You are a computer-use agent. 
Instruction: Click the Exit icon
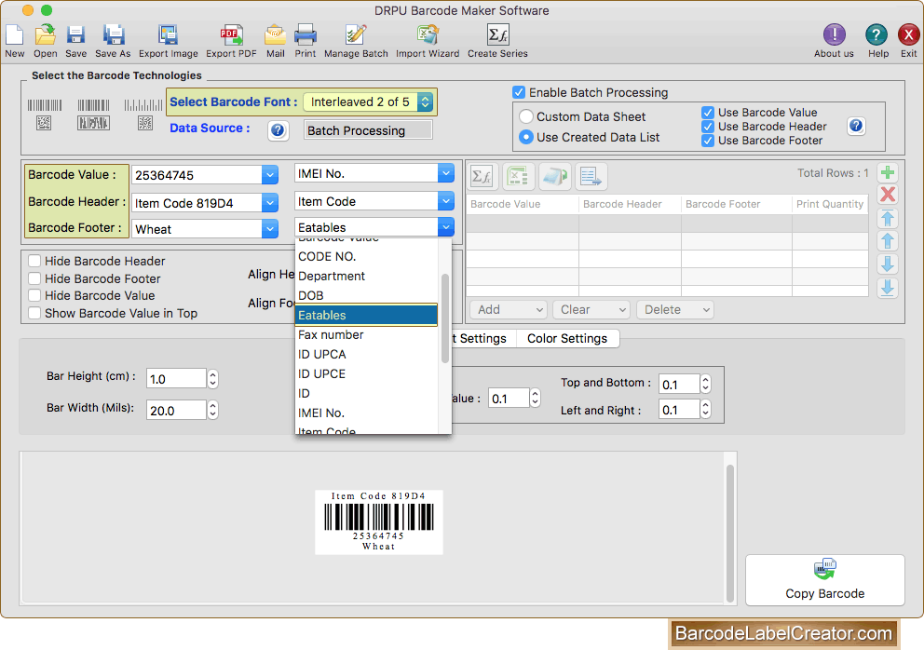(x=909, y=34)
